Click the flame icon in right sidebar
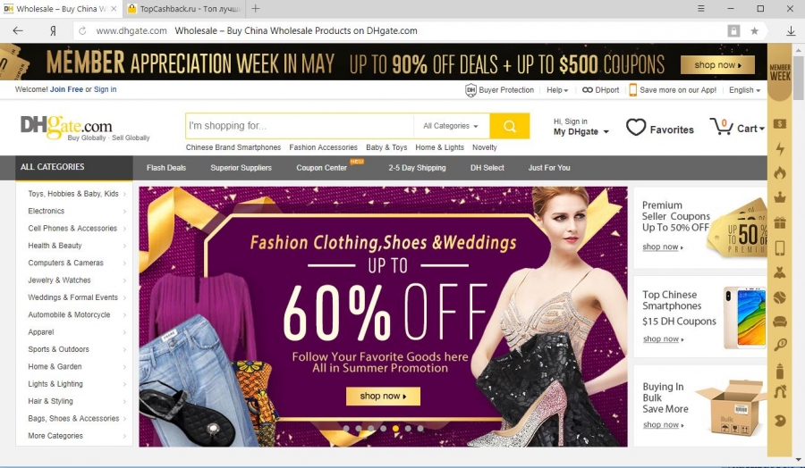805x468 pixels. tap(780, 172)
